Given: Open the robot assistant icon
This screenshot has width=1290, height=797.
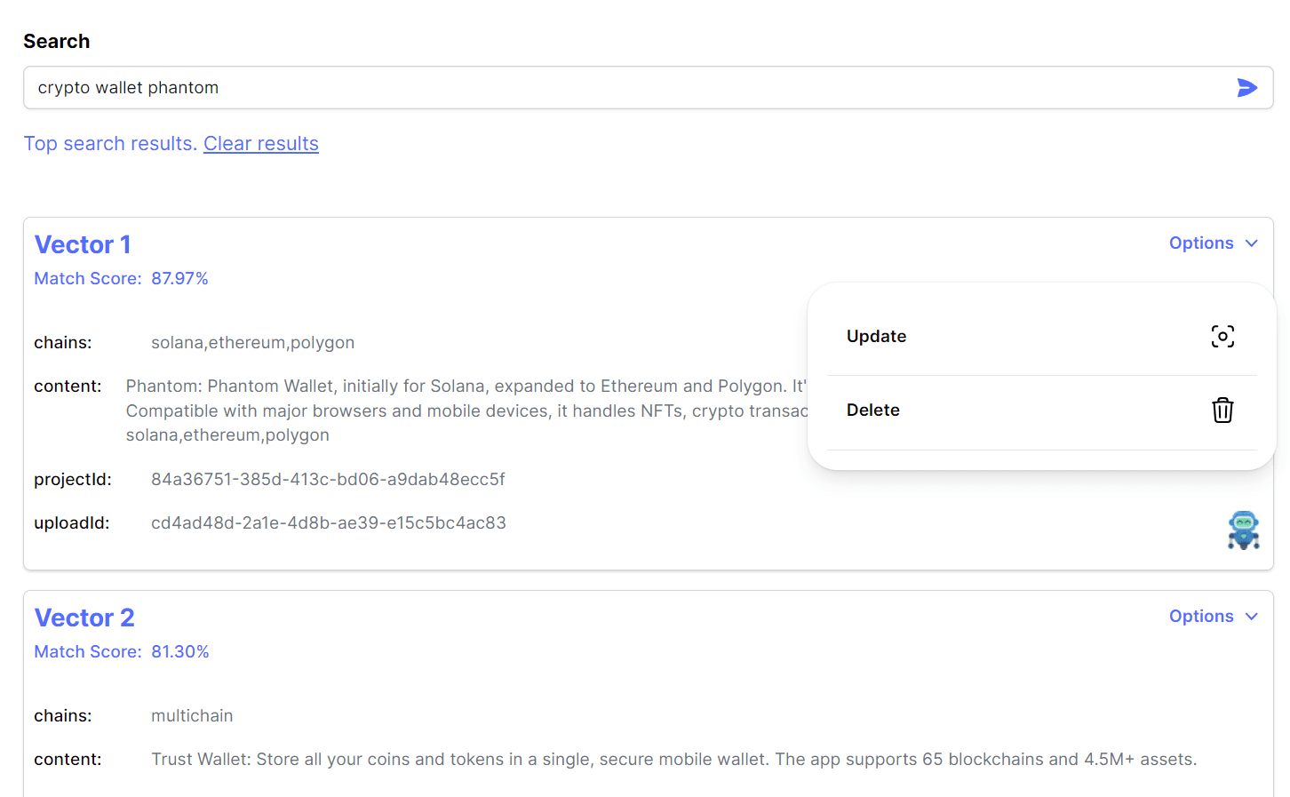Looking at the screenshot, I should point(1243,530).
